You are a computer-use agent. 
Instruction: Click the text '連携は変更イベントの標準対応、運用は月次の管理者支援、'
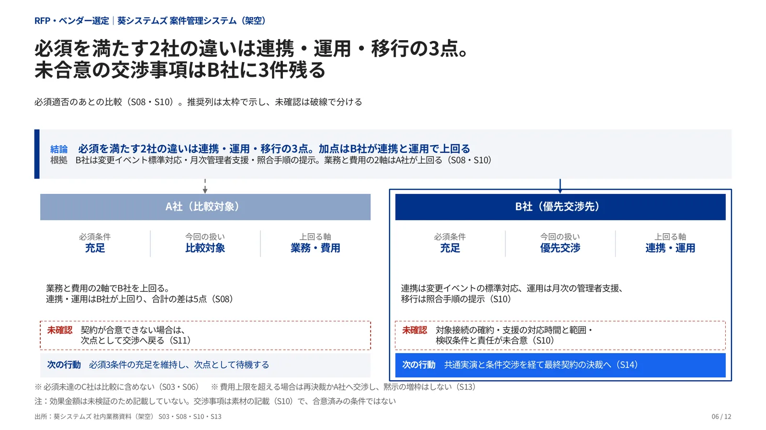point(512,288)
